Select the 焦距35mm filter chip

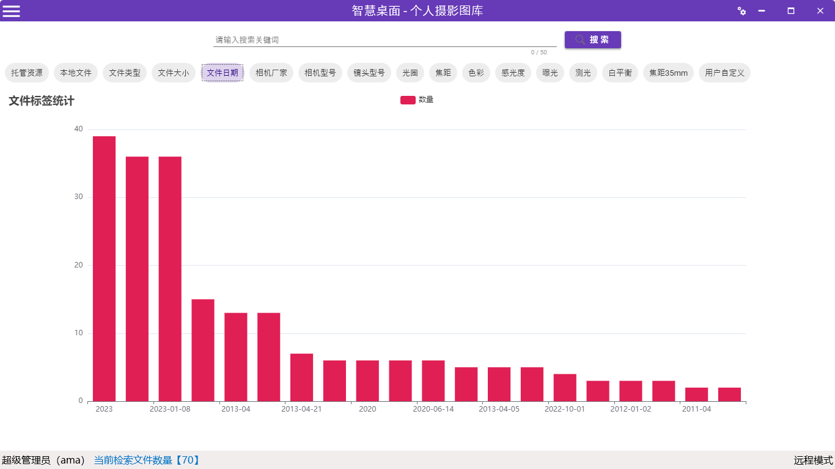668,73
